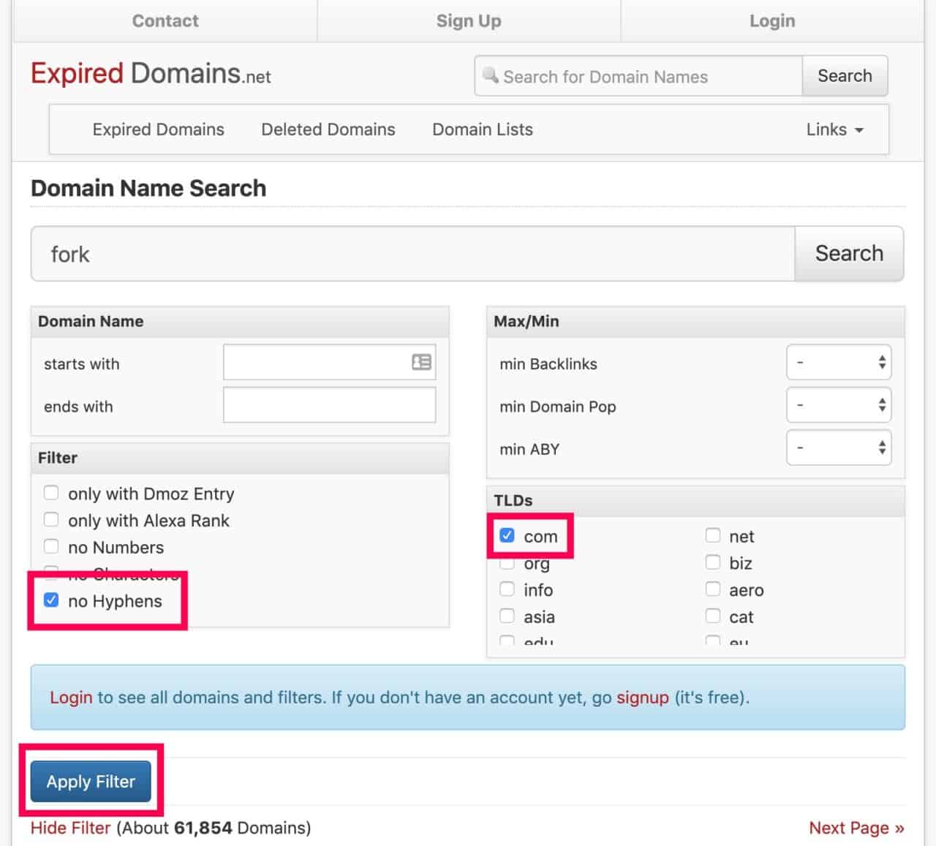
Task: Click the Expired Domains.net logo
Action: [x=151, y=75]
